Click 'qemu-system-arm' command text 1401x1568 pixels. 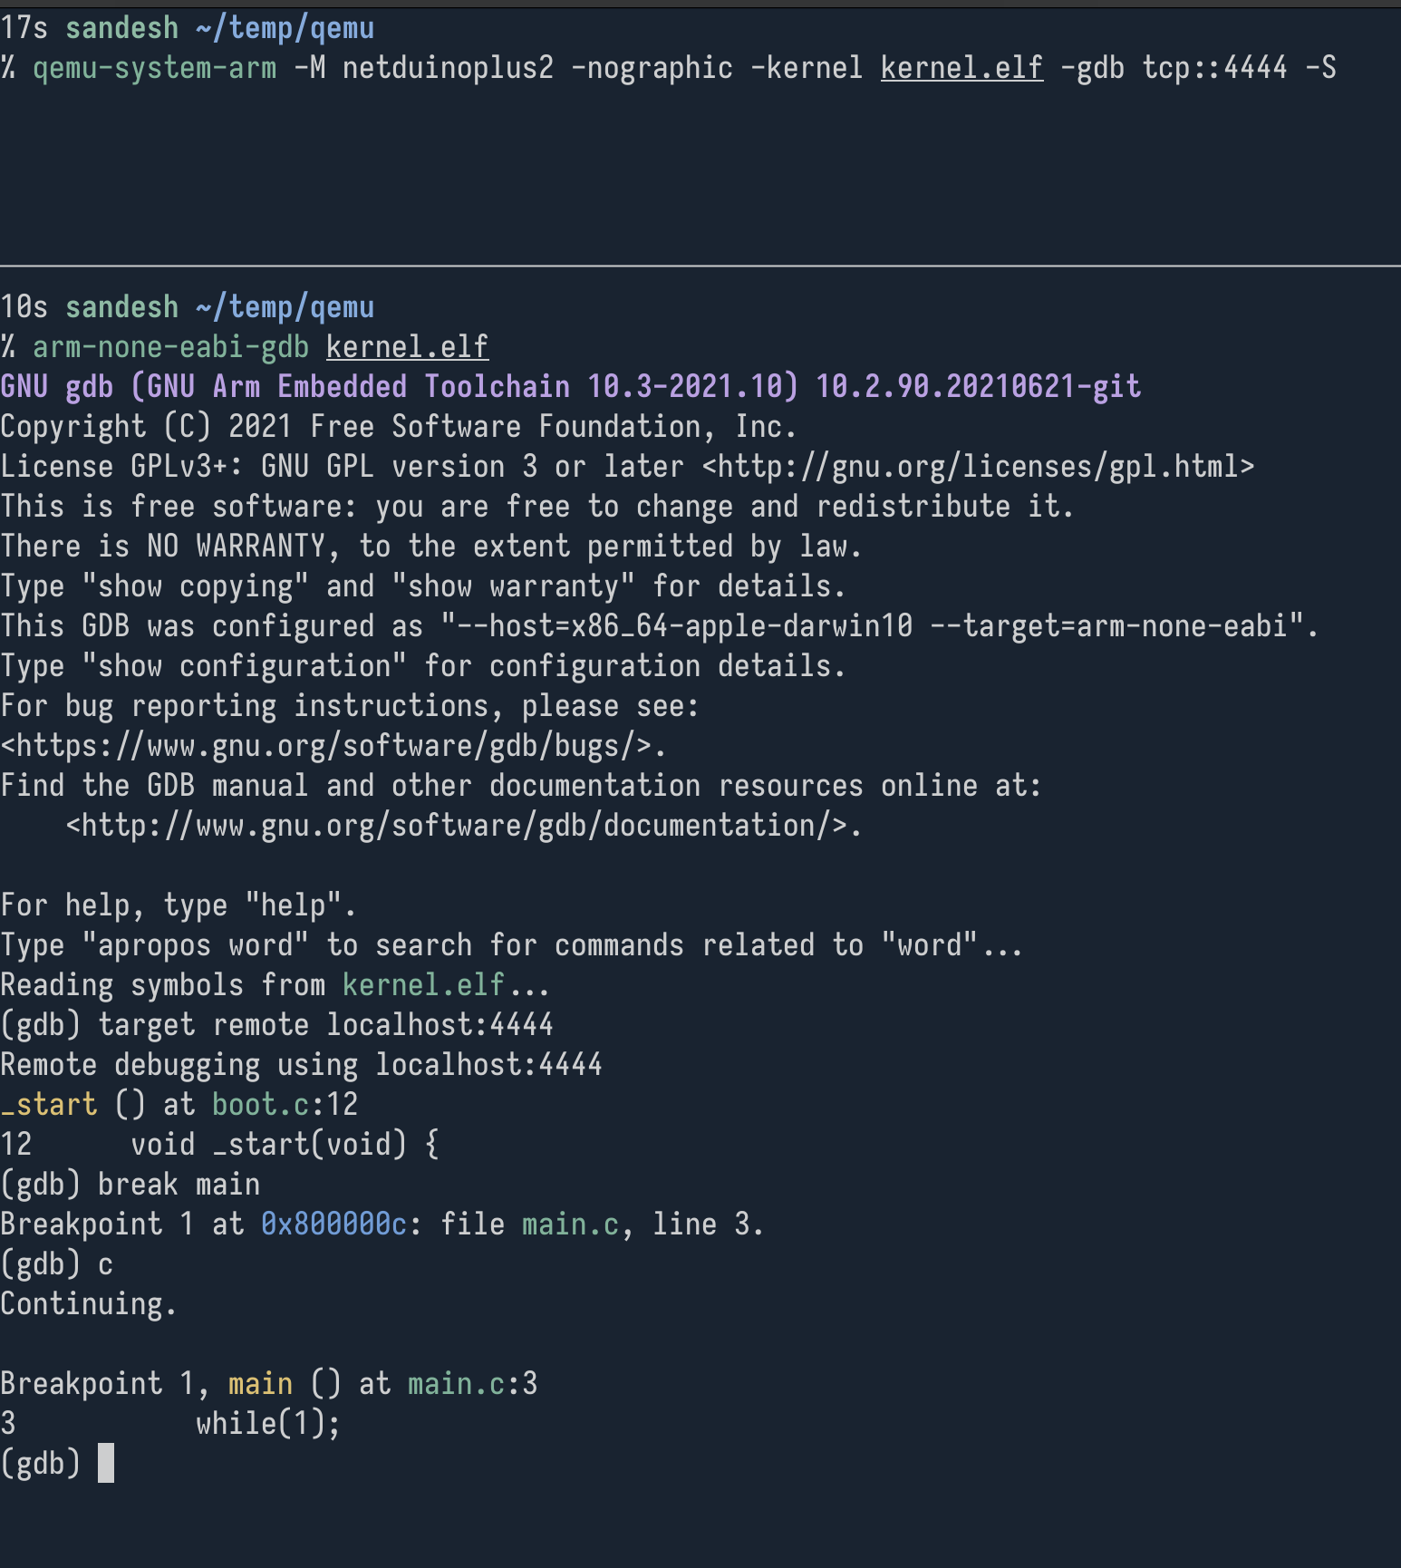(x=155, y=68)
